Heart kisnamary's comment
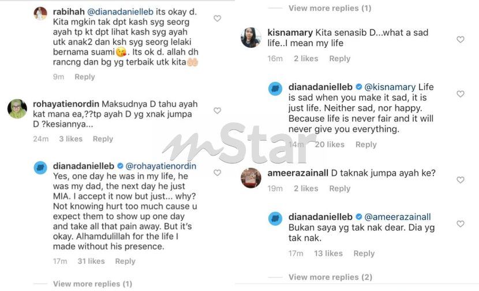 pyautogui.click(x=461, y=39)
